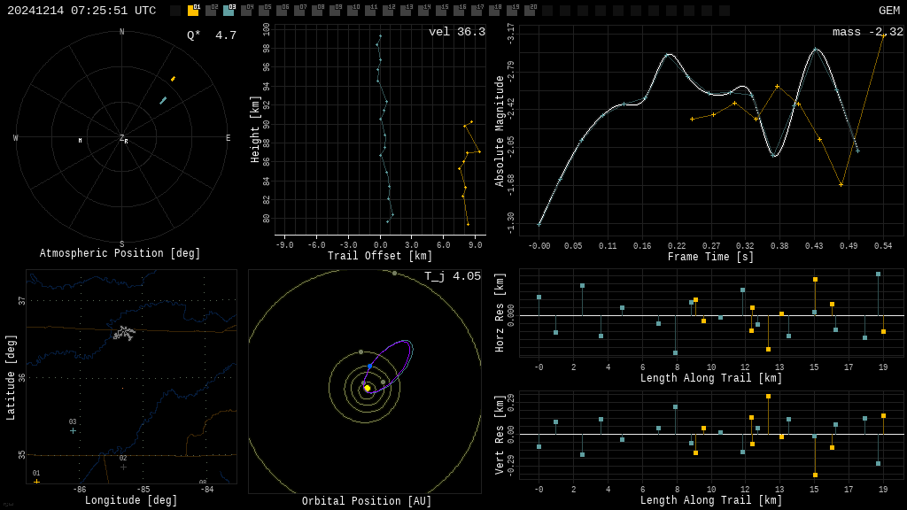Click the orange meteor streak on sky plot
Screen dimensions: 907x510
[x=173, y=79]
